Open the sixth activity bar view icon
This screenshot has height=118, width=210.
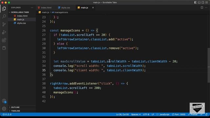pos(4,48)
